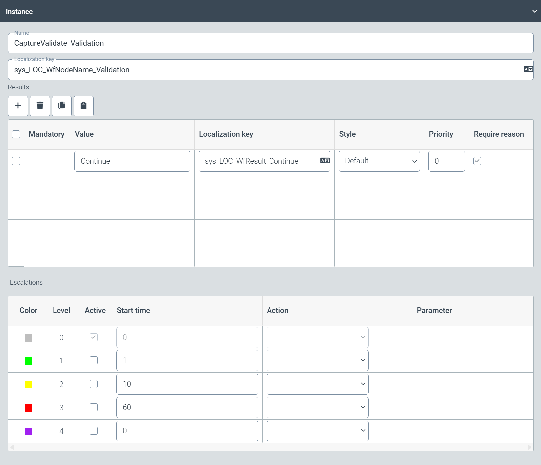
Task: Click the green color swatch for level 1
Action: click(x=28, y=361)
